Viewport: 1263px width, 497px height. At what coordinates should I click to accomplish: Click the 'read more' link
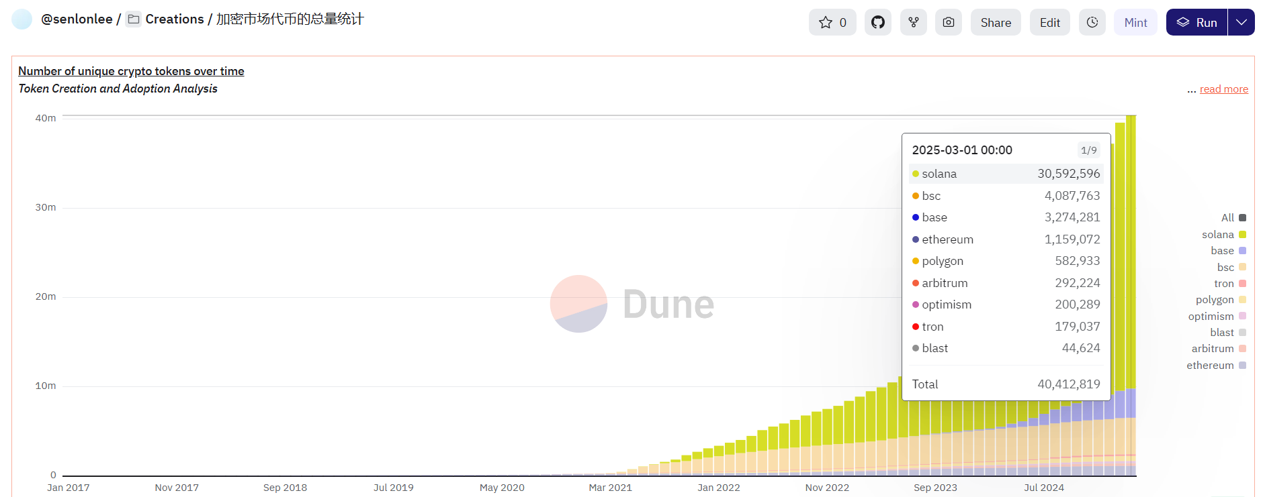(1224, 89)
